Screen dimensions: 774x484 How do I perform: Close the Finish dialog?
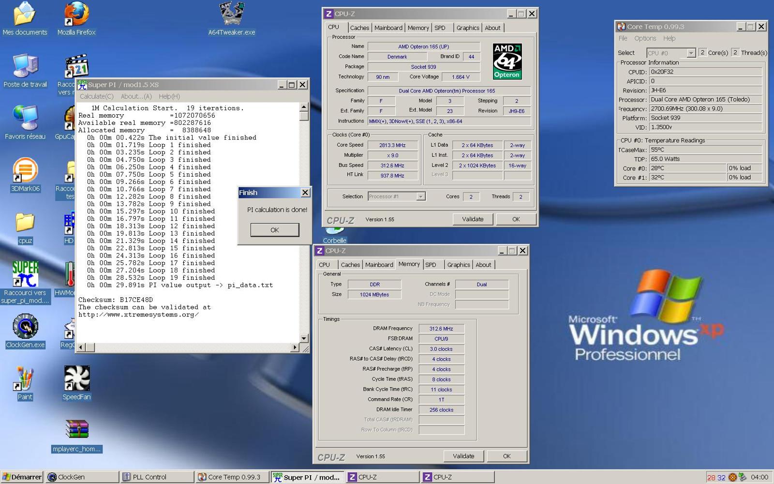coord(305,193)
